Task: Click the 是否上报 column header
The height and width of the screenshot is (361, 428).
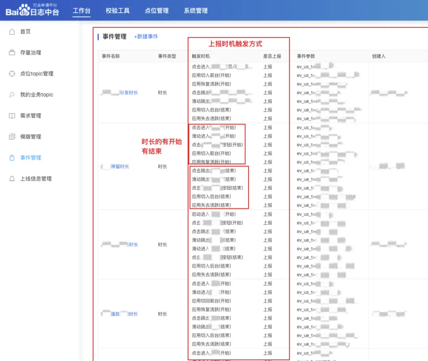Action: click(x=272, y=56)
